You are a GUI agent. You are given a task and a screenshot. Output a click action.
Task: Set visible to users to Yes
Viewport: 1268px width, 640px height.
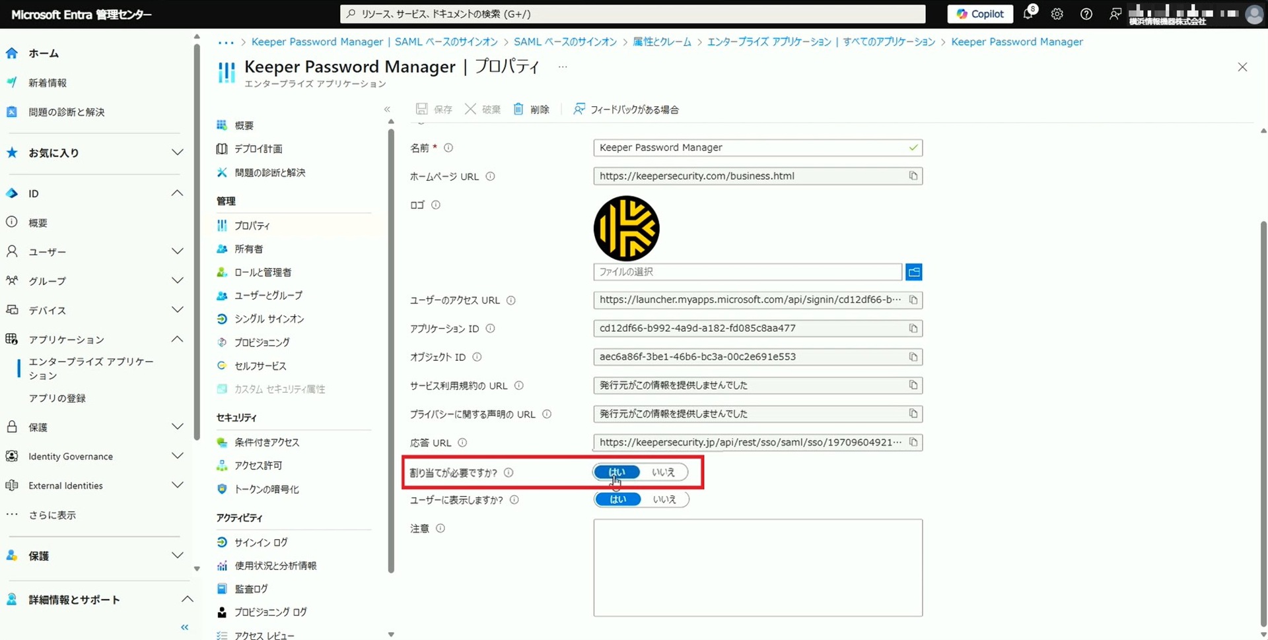pos(617,499)
